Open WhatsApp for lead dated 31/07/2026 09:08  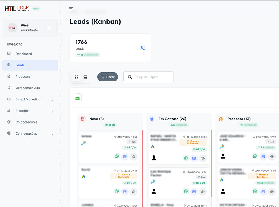click(x=117, y=191)
